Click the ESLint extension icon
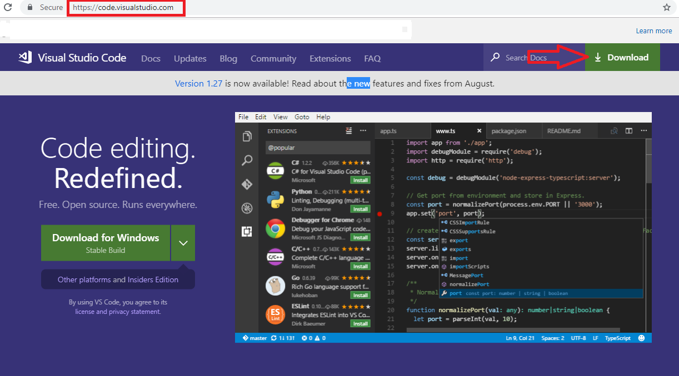 (276, 315)
